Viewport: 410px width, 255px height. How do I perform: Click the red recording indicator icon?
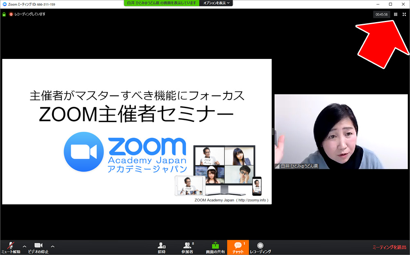[x=11, y=14]
